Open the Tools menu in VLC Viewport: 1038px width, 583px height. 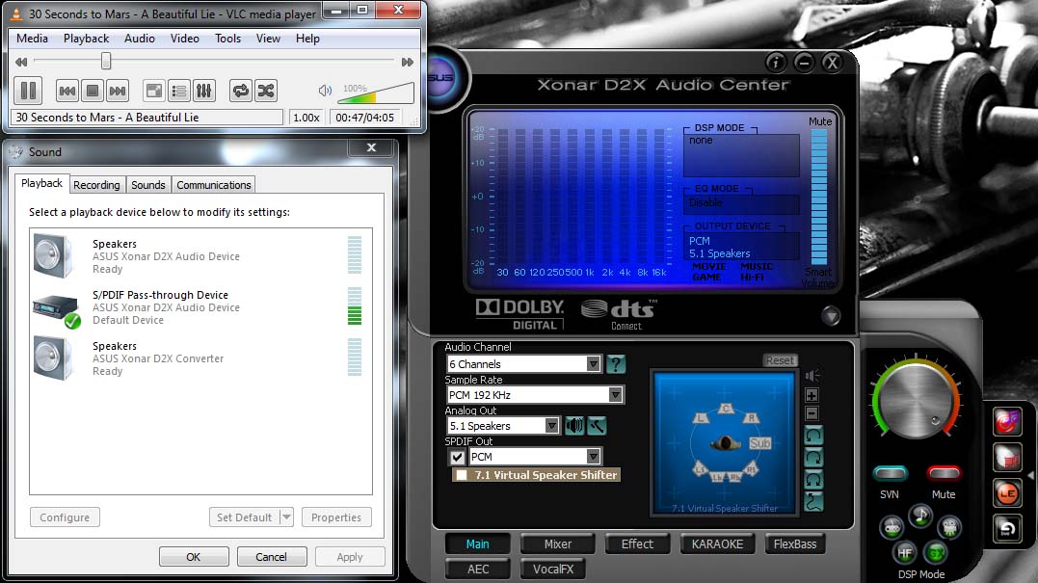click(227, 39)
